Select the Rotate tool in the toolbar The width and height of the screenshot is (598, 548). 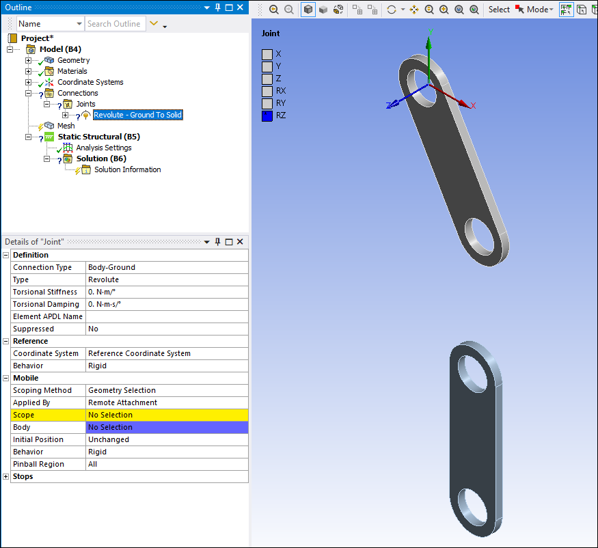point(392,10)
